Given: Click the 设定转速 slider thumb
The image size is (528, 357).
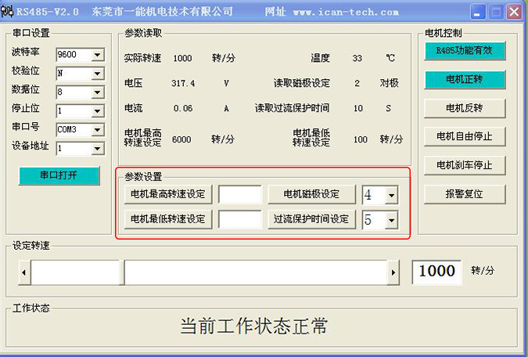Looking at the screenshot, I should (x=121, y=272).
